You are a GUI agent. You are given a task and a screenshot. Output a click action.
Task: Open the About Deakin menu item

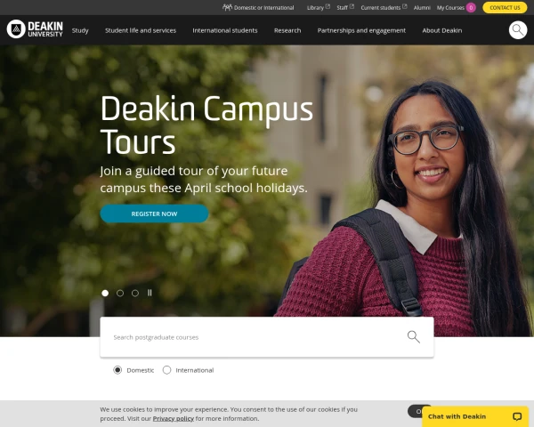[x=442, y=30]
